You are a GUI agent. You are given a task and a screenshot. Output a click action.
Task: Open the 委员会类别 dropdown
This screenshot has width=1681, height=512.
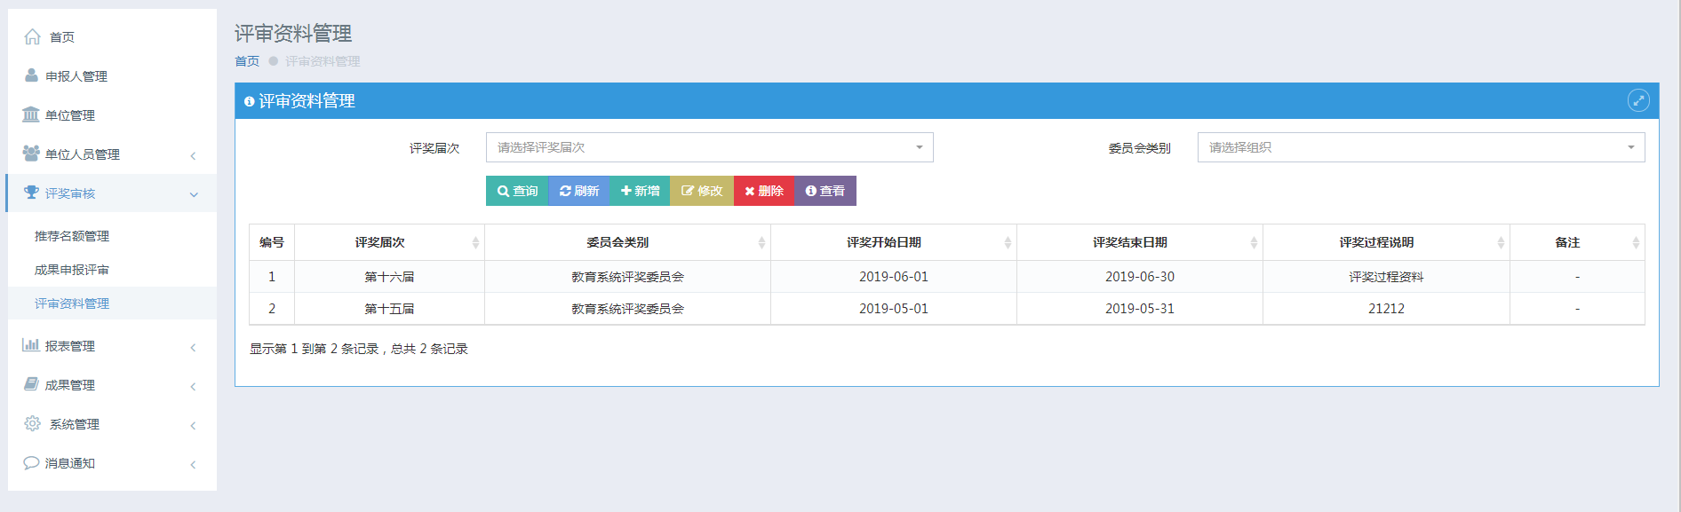pos(1421,147)
